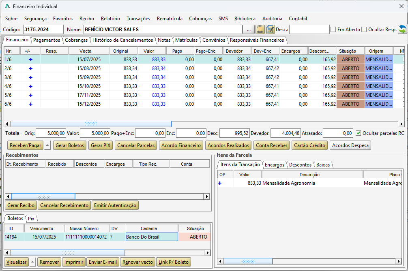This screenshot has width=408, height=271.
Task: Click the Enviar E-mail button
Action: (x=103, y=262)
